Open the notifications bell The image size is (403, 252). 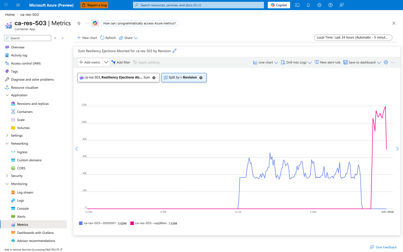coord(308,5)
